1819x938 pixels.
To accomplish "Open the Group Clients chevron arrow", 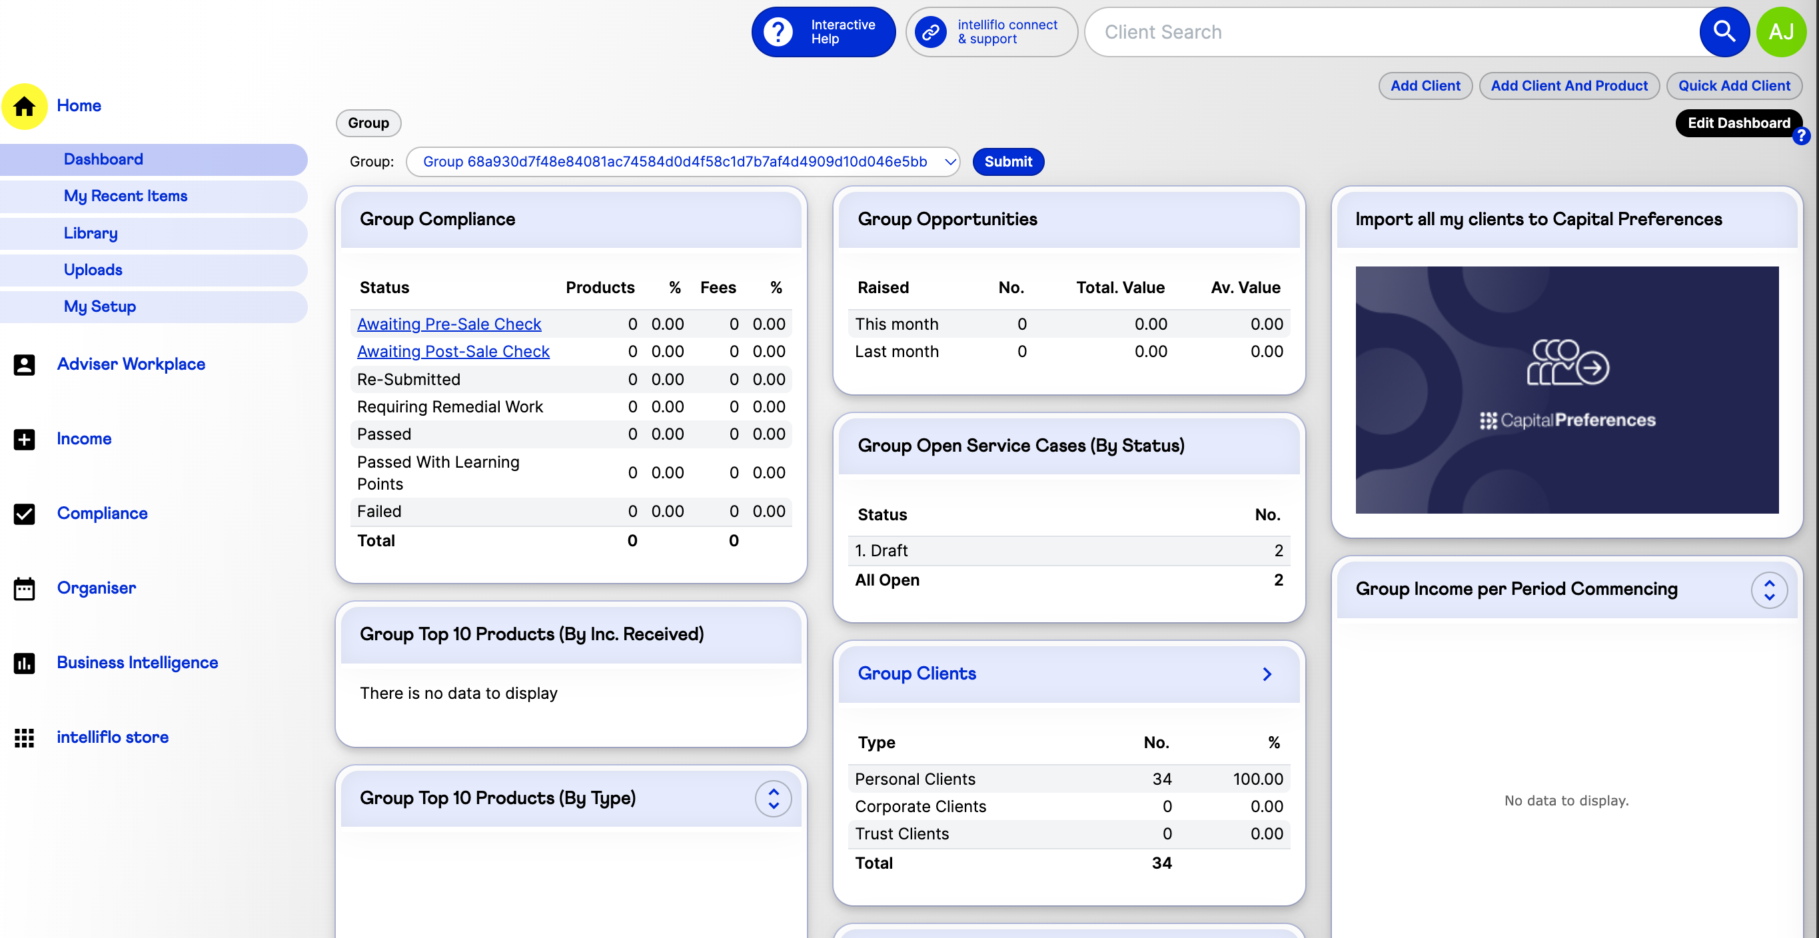I will [x=1267, y=674].
